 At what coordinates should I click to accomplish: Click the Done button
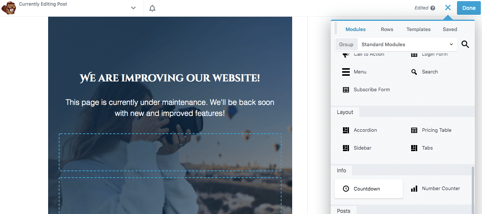469,8
